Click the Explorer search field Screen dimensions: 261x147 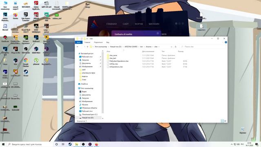(203, 47)
